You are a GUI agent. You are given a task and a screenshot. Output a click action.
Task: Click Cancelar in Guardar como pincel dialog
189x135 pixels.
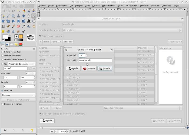click(89, 69)
